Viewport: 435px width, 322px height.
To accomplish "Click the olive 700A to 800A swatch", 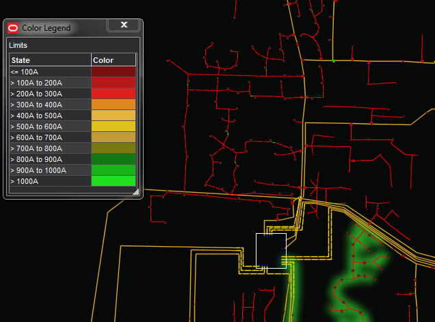I will pyautogui.click(x=114, y=148).
